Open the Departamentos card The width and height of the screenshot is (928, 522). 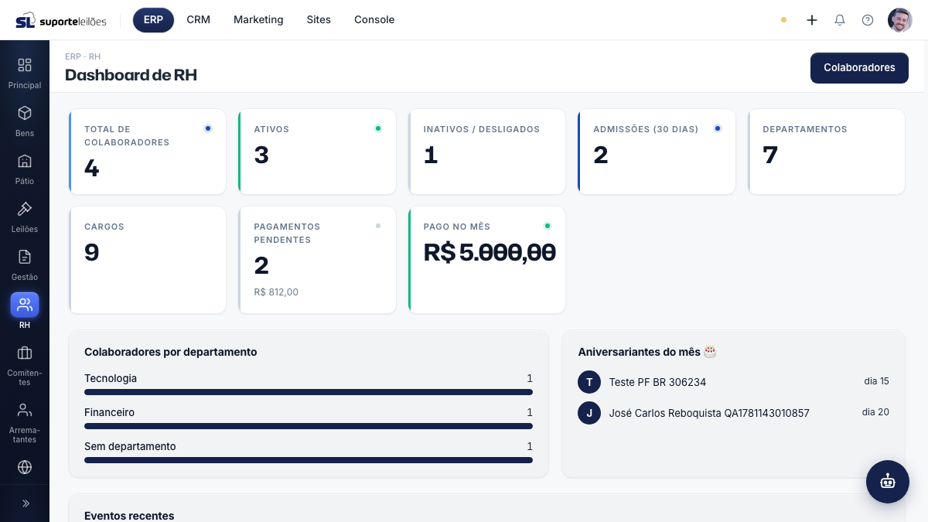tap(826, 152)
